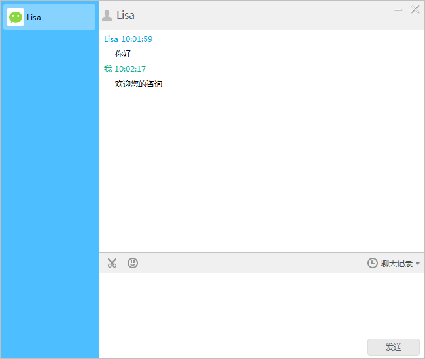This screenshot has width=425, height=359.
Task: Open 聊天记录 chat history
Action: 396,263
